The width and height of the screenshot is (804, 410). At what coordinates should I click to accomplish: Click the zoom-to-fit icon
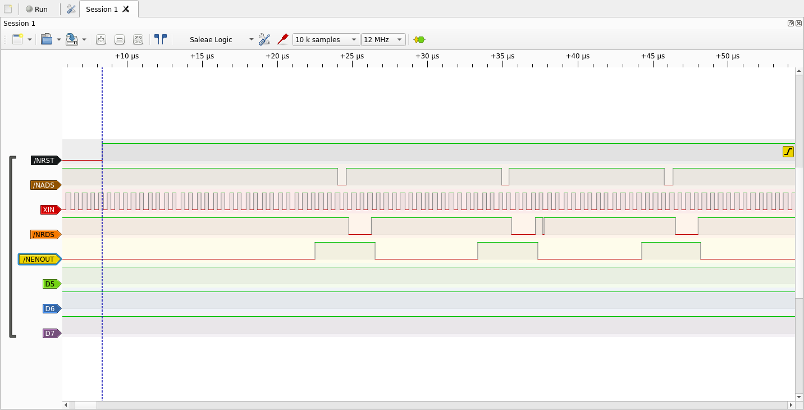138,39
